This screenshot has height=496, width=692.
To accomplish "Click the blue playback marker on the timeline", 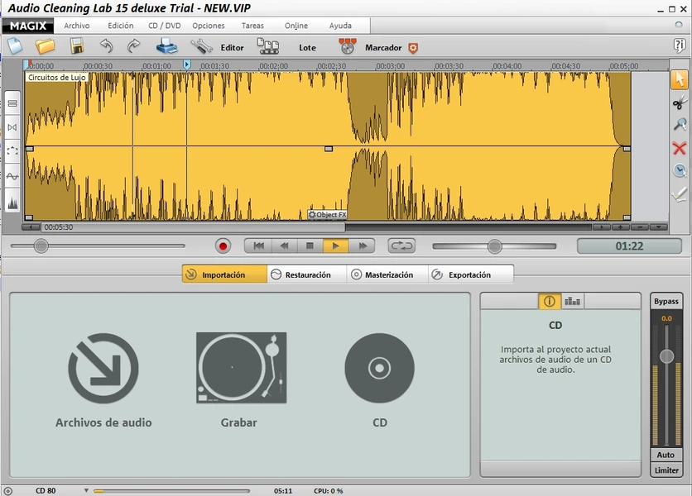I will [x=187, y=64].
